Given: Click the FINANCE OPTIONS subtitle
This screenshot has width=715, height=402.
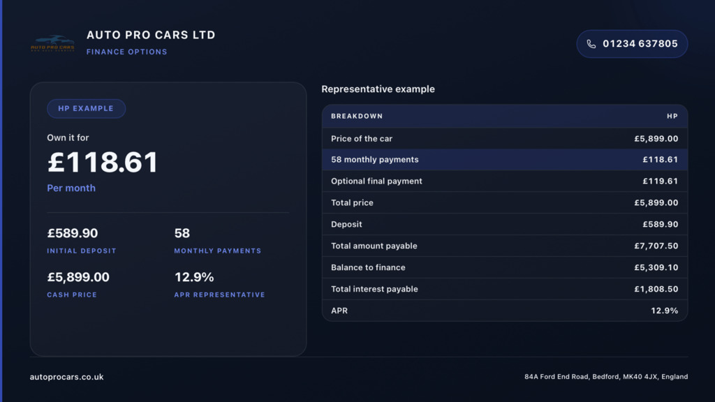Looking at the screenshot, I should pos(127,52).
